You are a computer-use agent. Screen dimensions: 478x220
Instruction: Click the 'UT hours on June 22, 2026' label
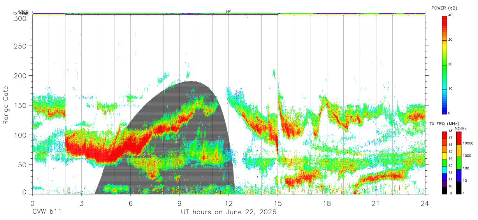click(x=228, y=212)
